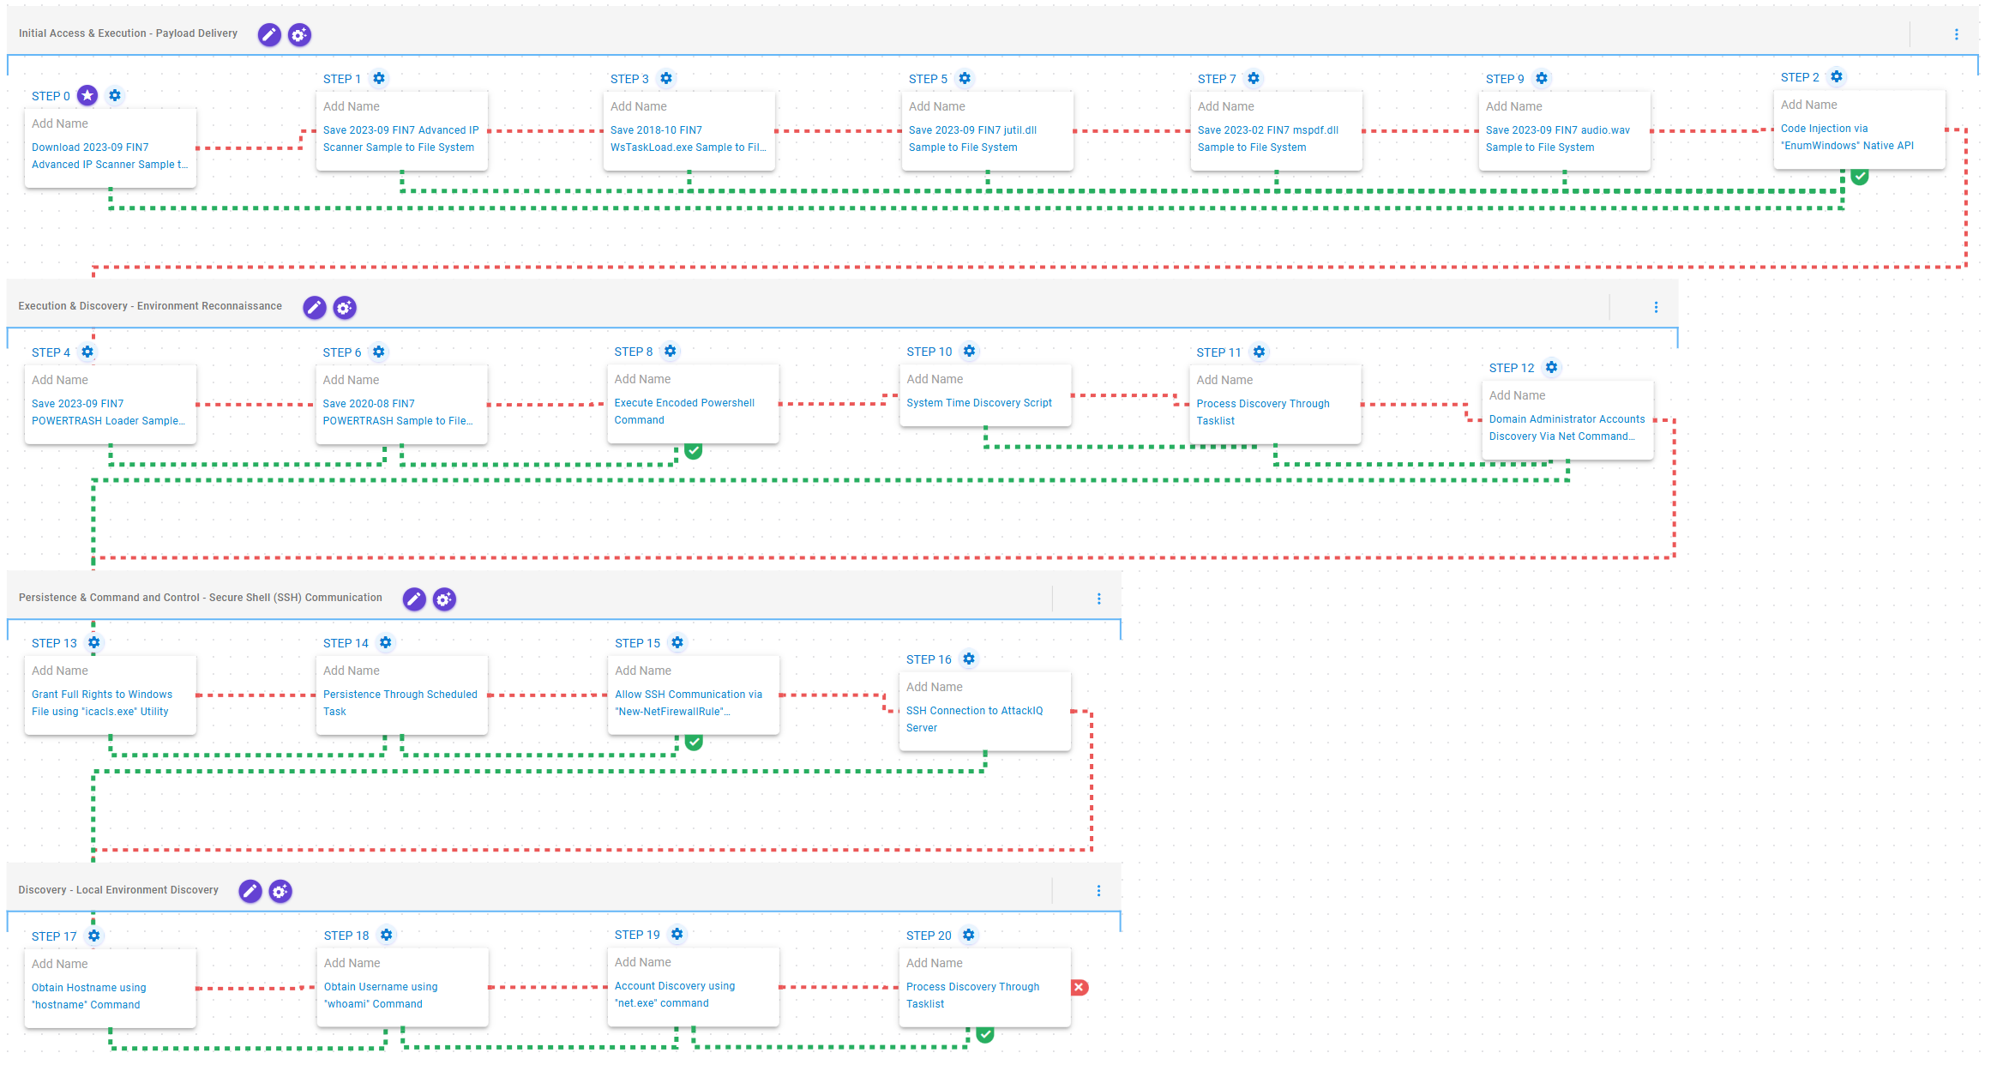Open the System Time Discovery Script link
This screenshot has width=1991, height=1065.
click(x=979, y=402)
